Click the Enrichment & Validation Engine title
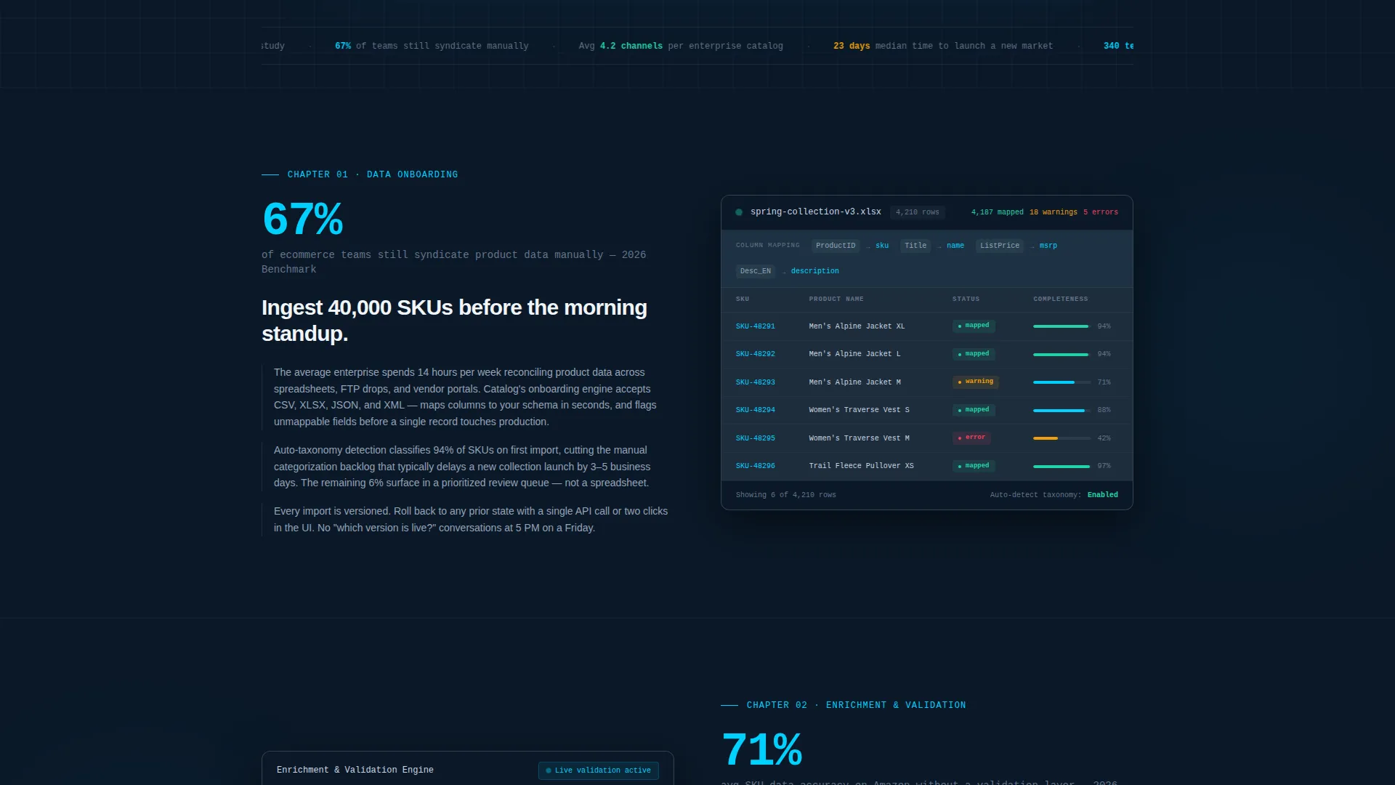The image size is (1395, 785). click(355, 770)
